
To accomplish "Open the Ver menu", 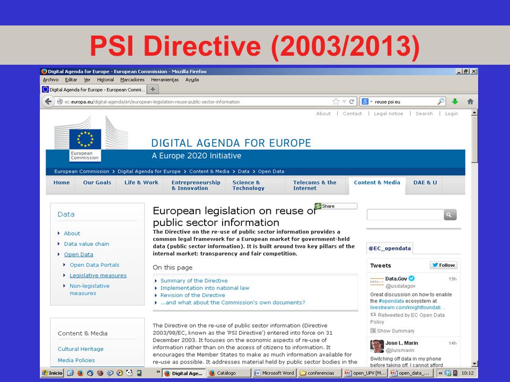I will click(x=87, y=80).
